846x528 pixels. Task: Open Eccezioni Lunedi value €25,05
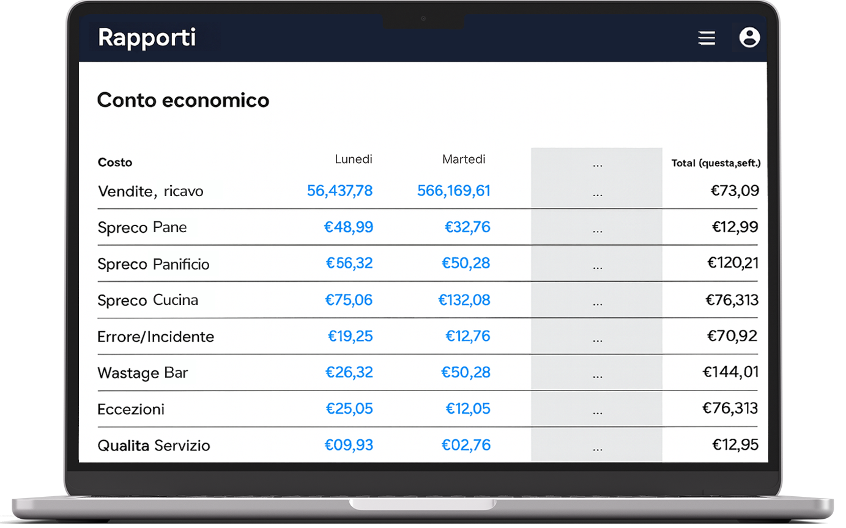tap(349, 409)
